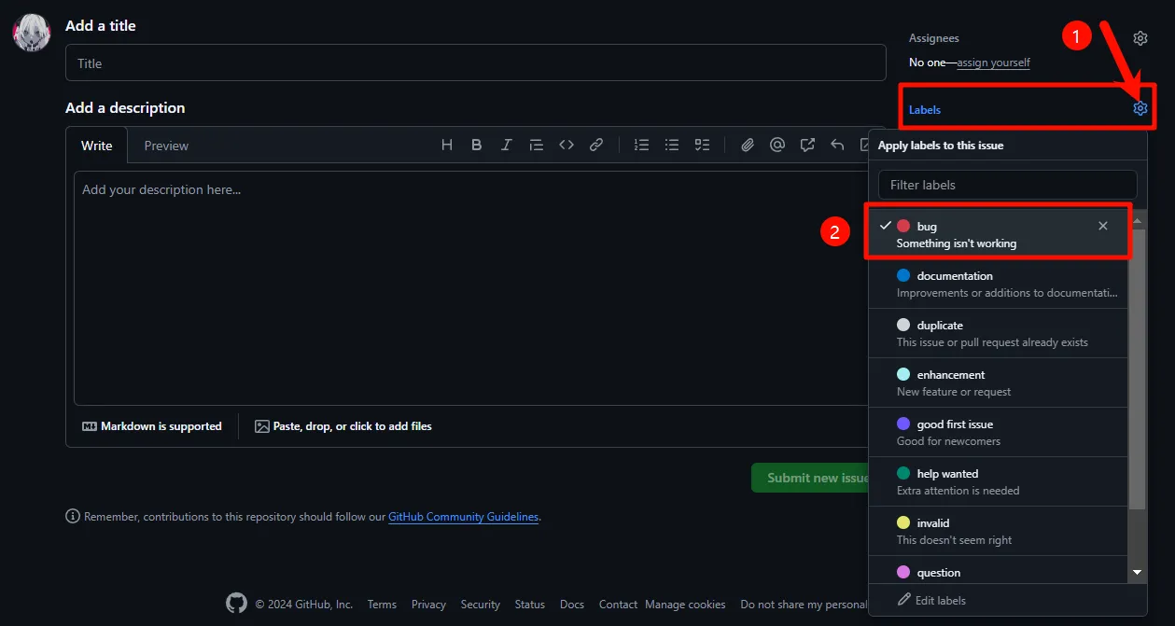Click the Bold formatting icon
Screen dimensions: 1175x626
477,145
